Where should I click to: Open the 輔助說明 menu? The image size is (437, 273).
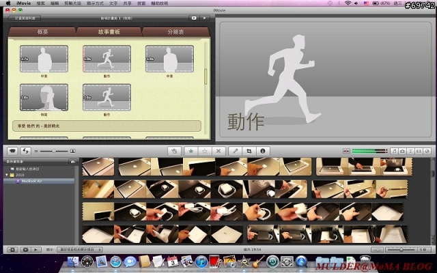click(160, 3)
